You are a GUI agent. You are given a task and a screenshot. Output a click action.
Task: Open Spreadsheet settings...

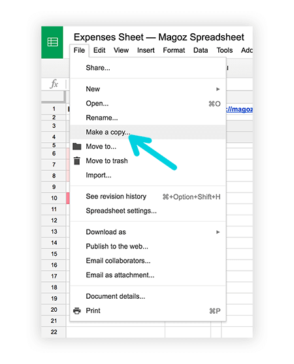coord(148,211)
